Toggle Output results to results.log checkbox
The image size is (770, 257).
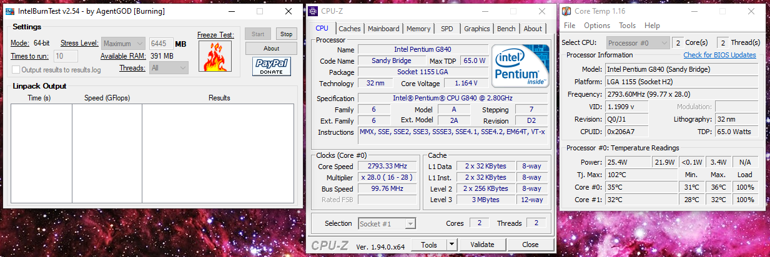[x=17, y=69]
